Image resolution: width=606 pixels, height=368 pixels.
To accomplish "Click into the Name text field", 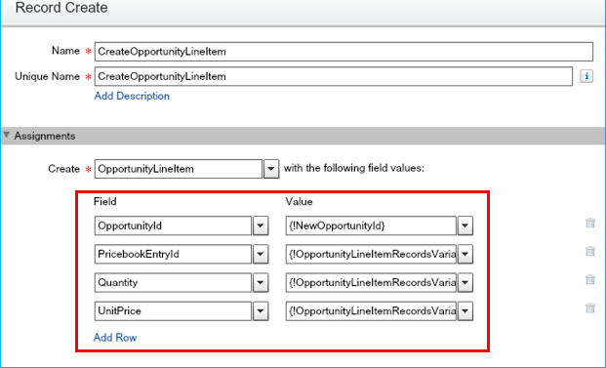I will pyautogui.click(x=343, y=52).
